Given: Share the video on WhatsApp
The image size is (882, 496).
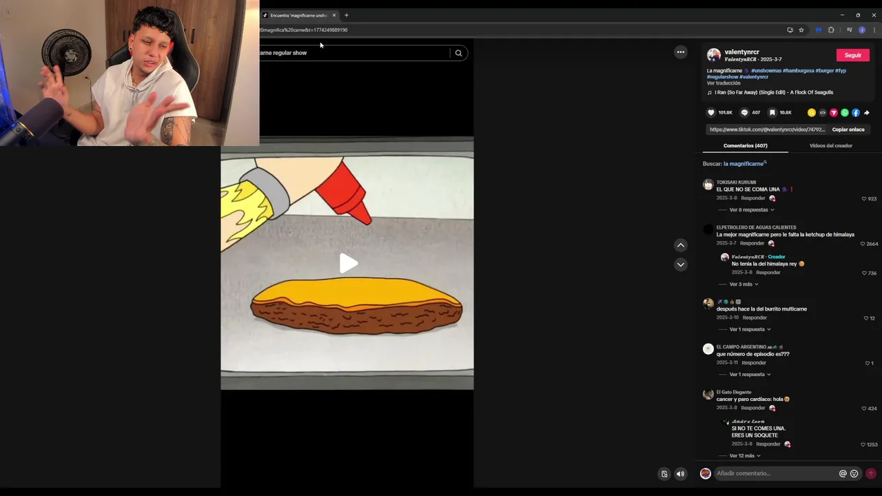Looking at the screenshot, I should click(x=845, y=112).
